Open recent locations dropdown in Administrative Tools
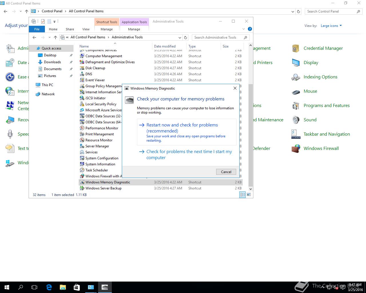The width and height of the screenshot is (366, 293). coord(49,37)
